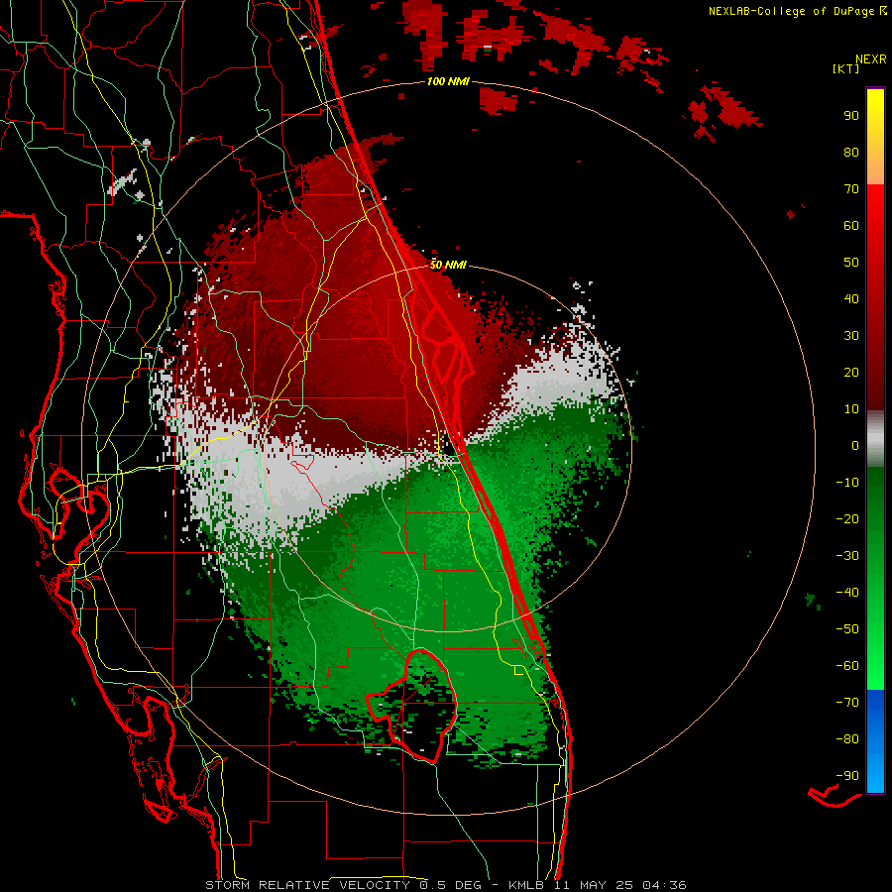Select the -20 knot scale label
Viewport: 892px width, 892px height.
[847, 518]
